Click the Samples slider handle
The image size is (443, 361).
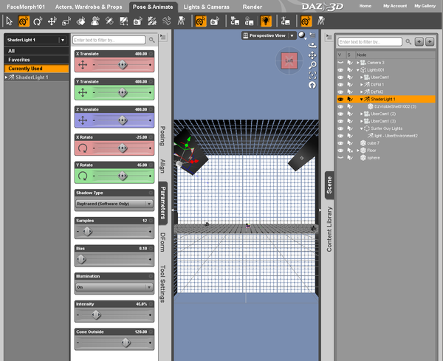(x=87, y=231)
